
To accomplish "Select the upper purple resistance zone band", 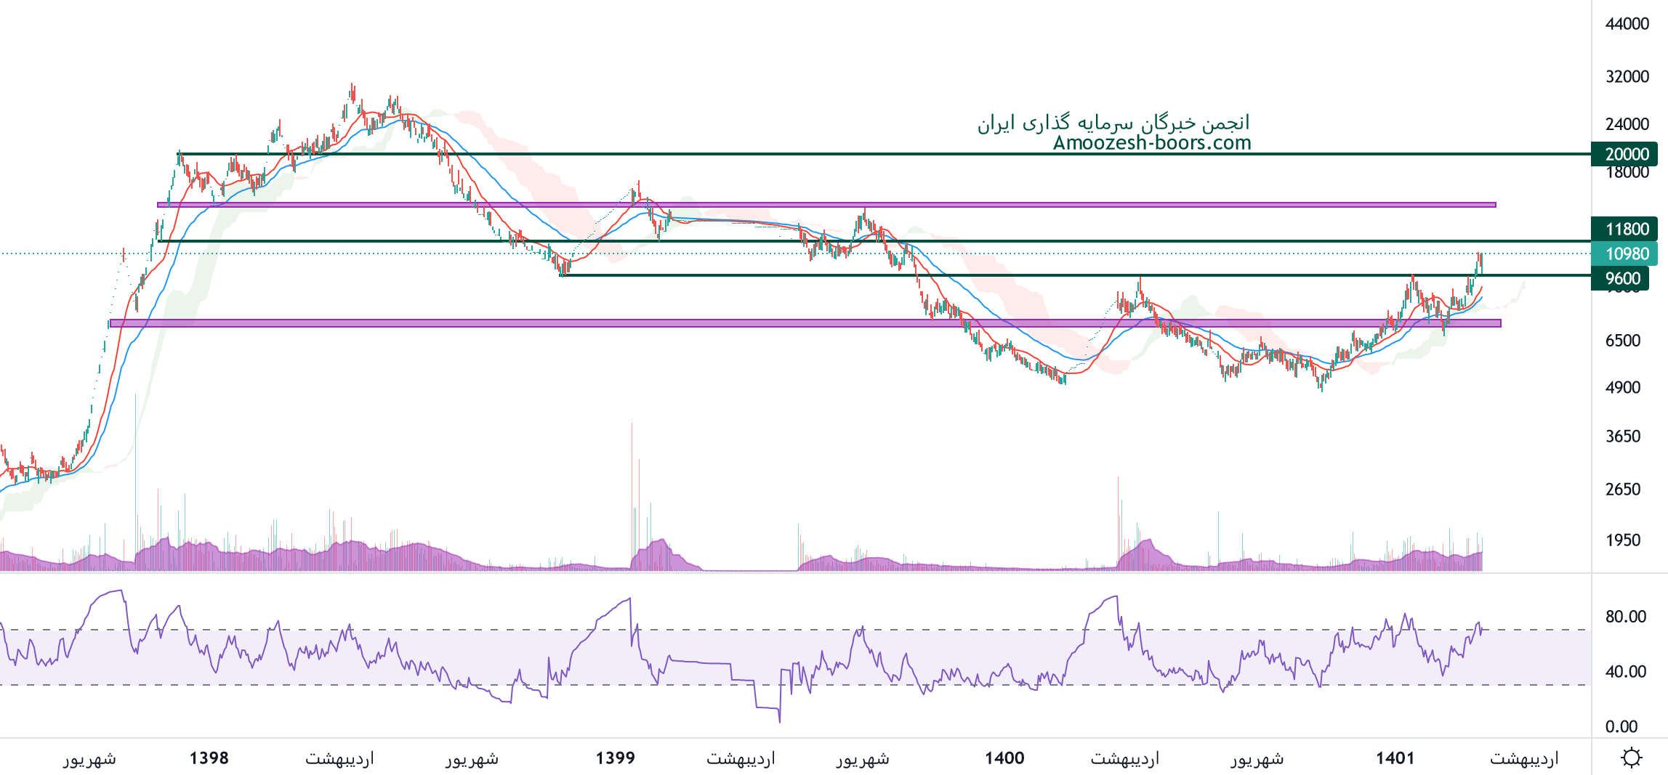I will (826, 205).
